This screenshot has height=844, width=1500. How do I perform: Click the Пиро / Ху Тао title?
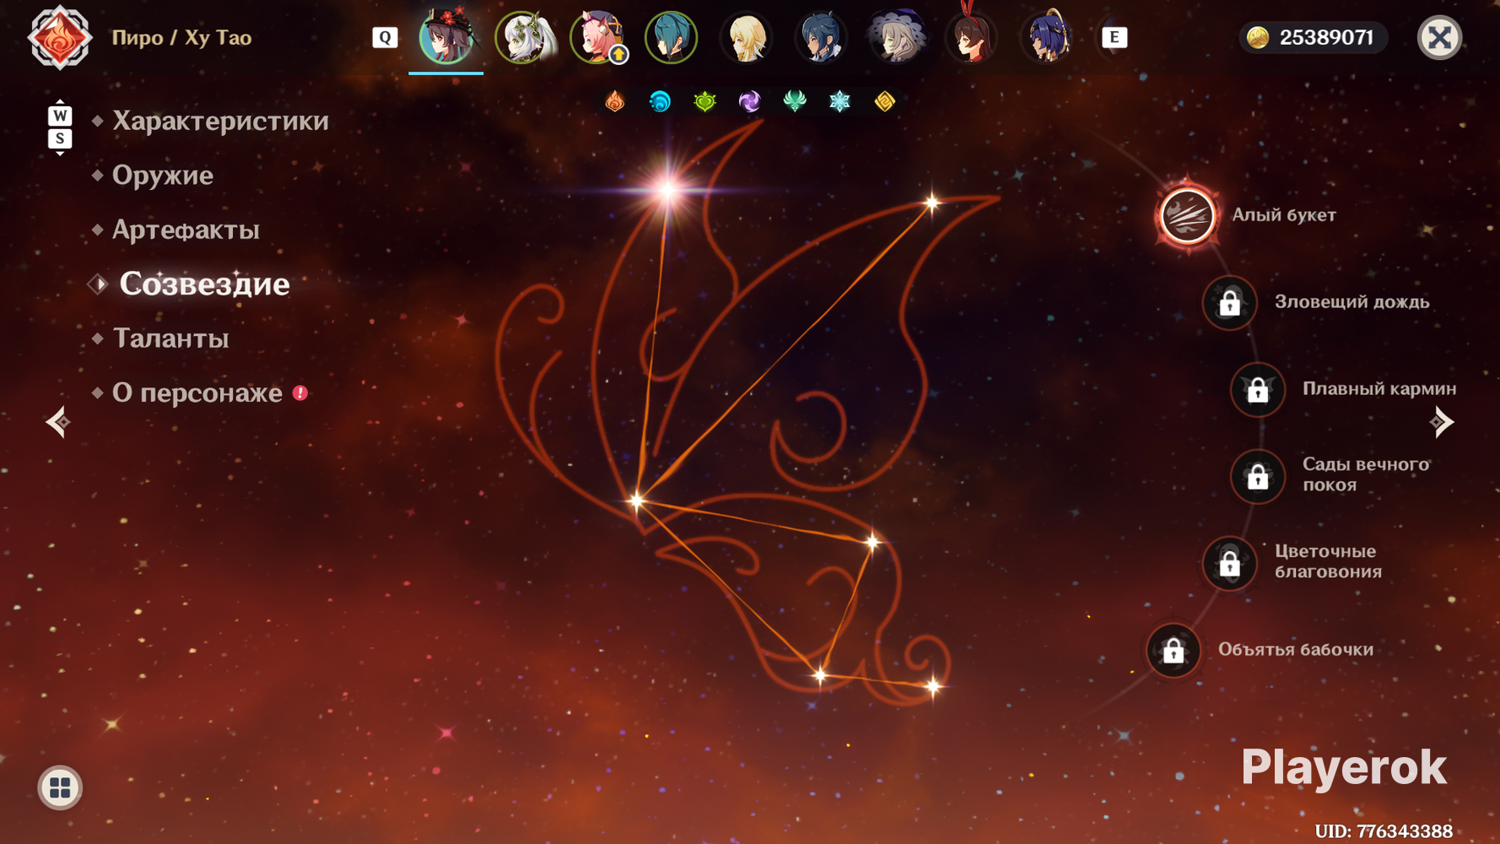pyautogui.click(x=181, y=38)
